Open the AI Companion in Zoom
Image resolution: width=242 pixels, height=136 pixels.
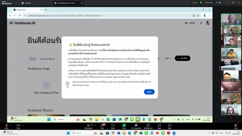pos(136,125)
